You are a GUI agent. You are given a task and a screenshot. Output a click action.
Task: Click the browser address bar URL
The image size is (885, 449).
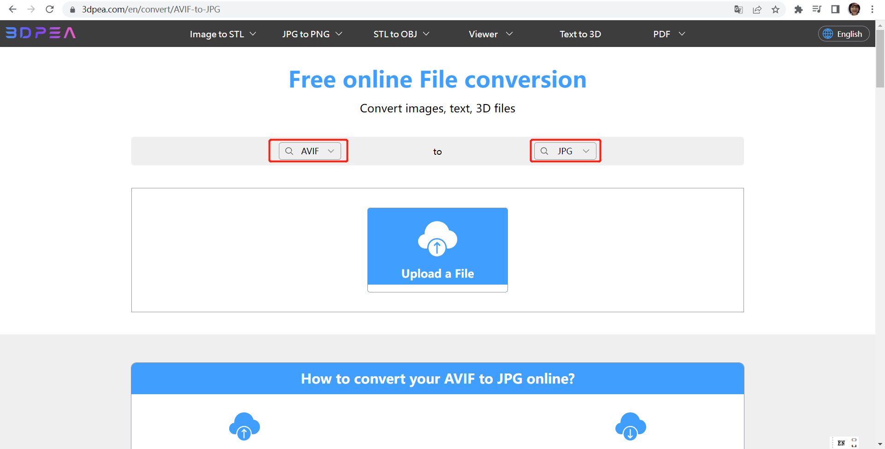tap(151, 9)
